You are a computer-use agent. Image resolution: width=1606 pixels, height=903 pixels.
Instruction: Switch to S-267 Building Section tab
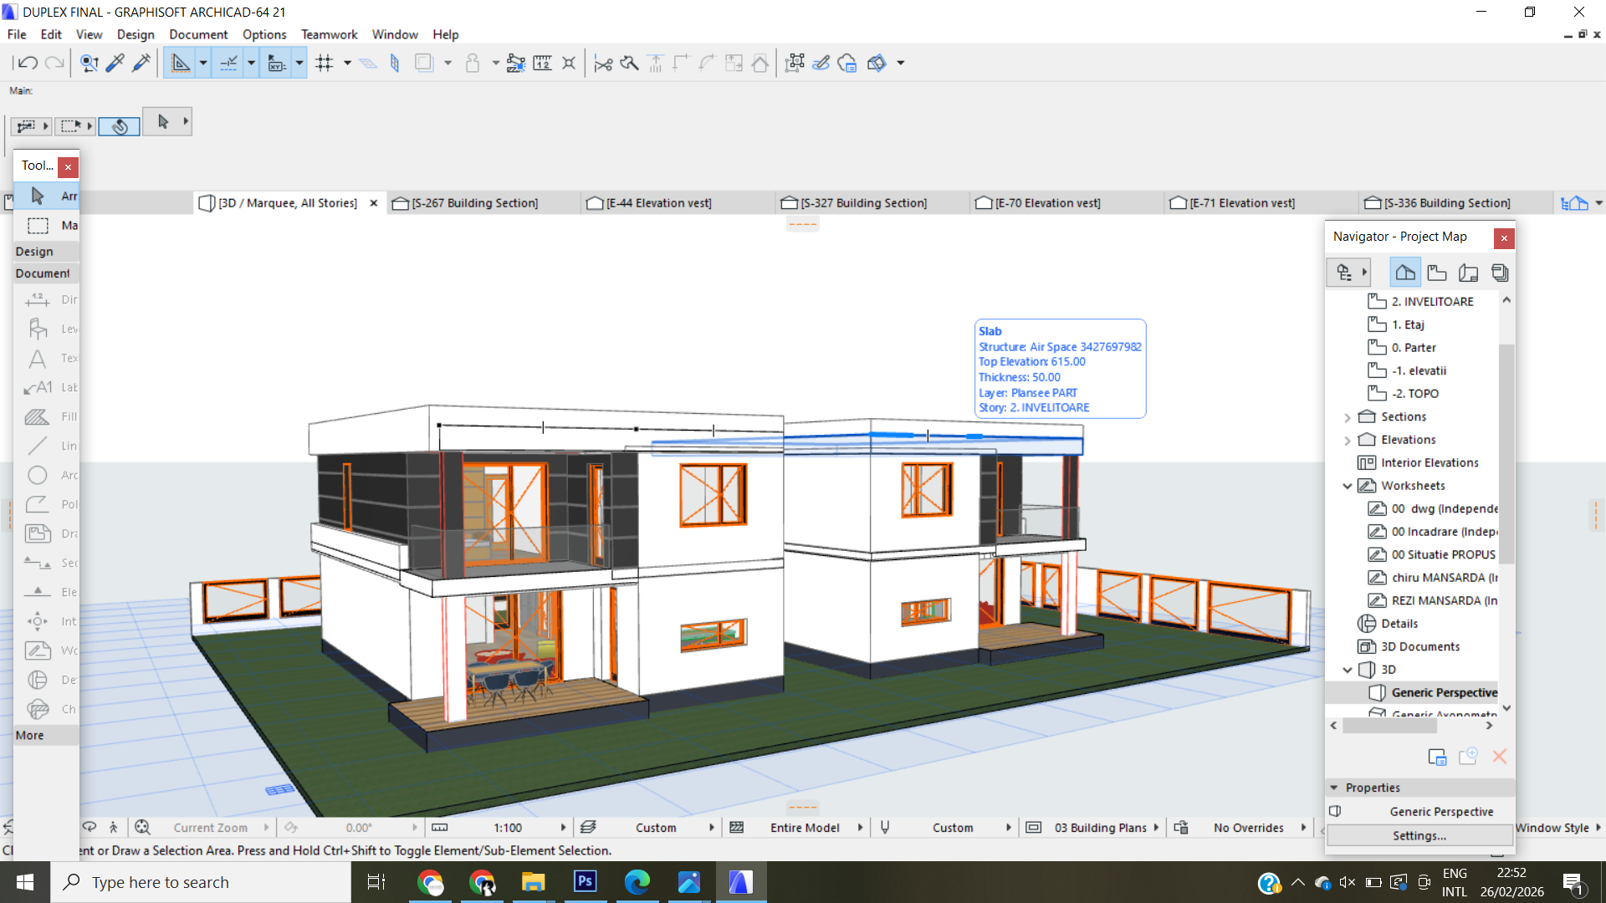[474, 203]
